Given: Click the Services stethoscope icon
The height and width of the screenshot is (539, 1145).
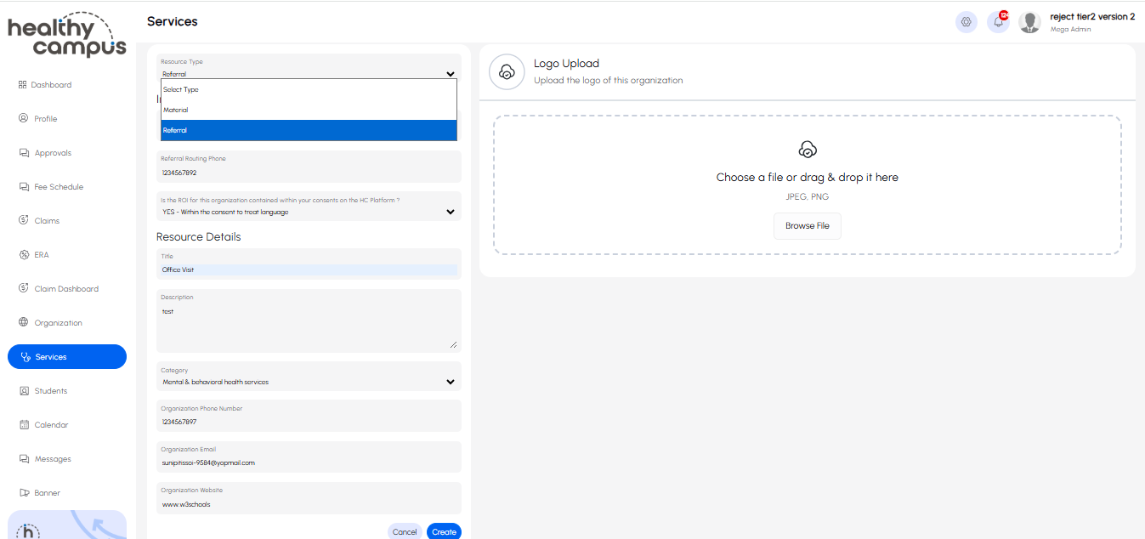Looking at the screenshot, I should tap(26, 357).
